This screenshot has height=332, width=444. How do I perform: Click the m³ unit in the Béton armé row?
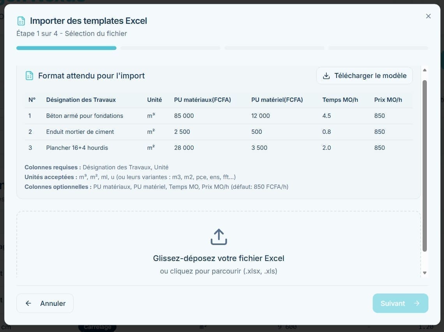pos(151,116)
